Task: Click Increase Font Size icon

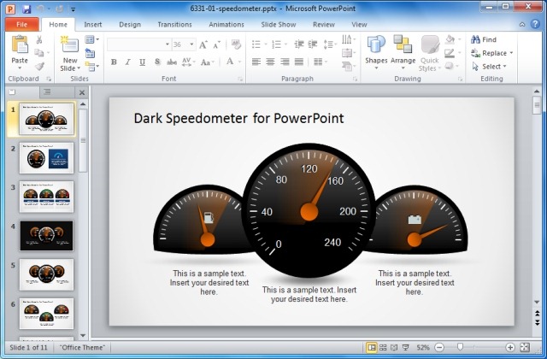Action: click(203, 44)
